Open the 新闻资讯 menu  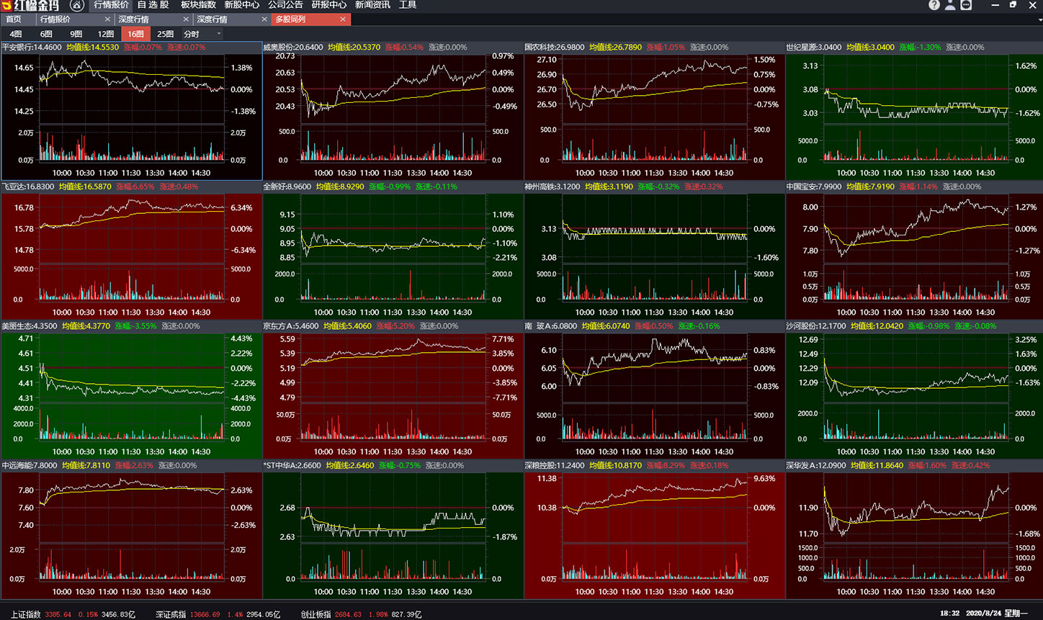tap(372, 5)
